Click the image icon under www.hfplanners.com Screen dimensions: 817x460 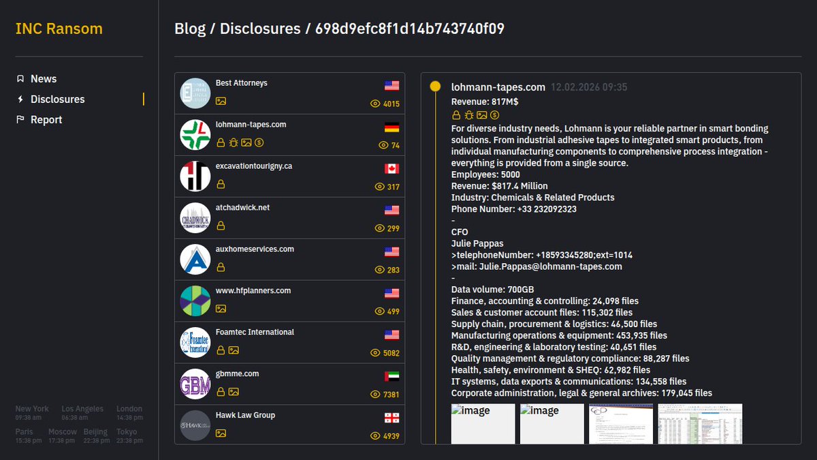click(x=221, y=309)
